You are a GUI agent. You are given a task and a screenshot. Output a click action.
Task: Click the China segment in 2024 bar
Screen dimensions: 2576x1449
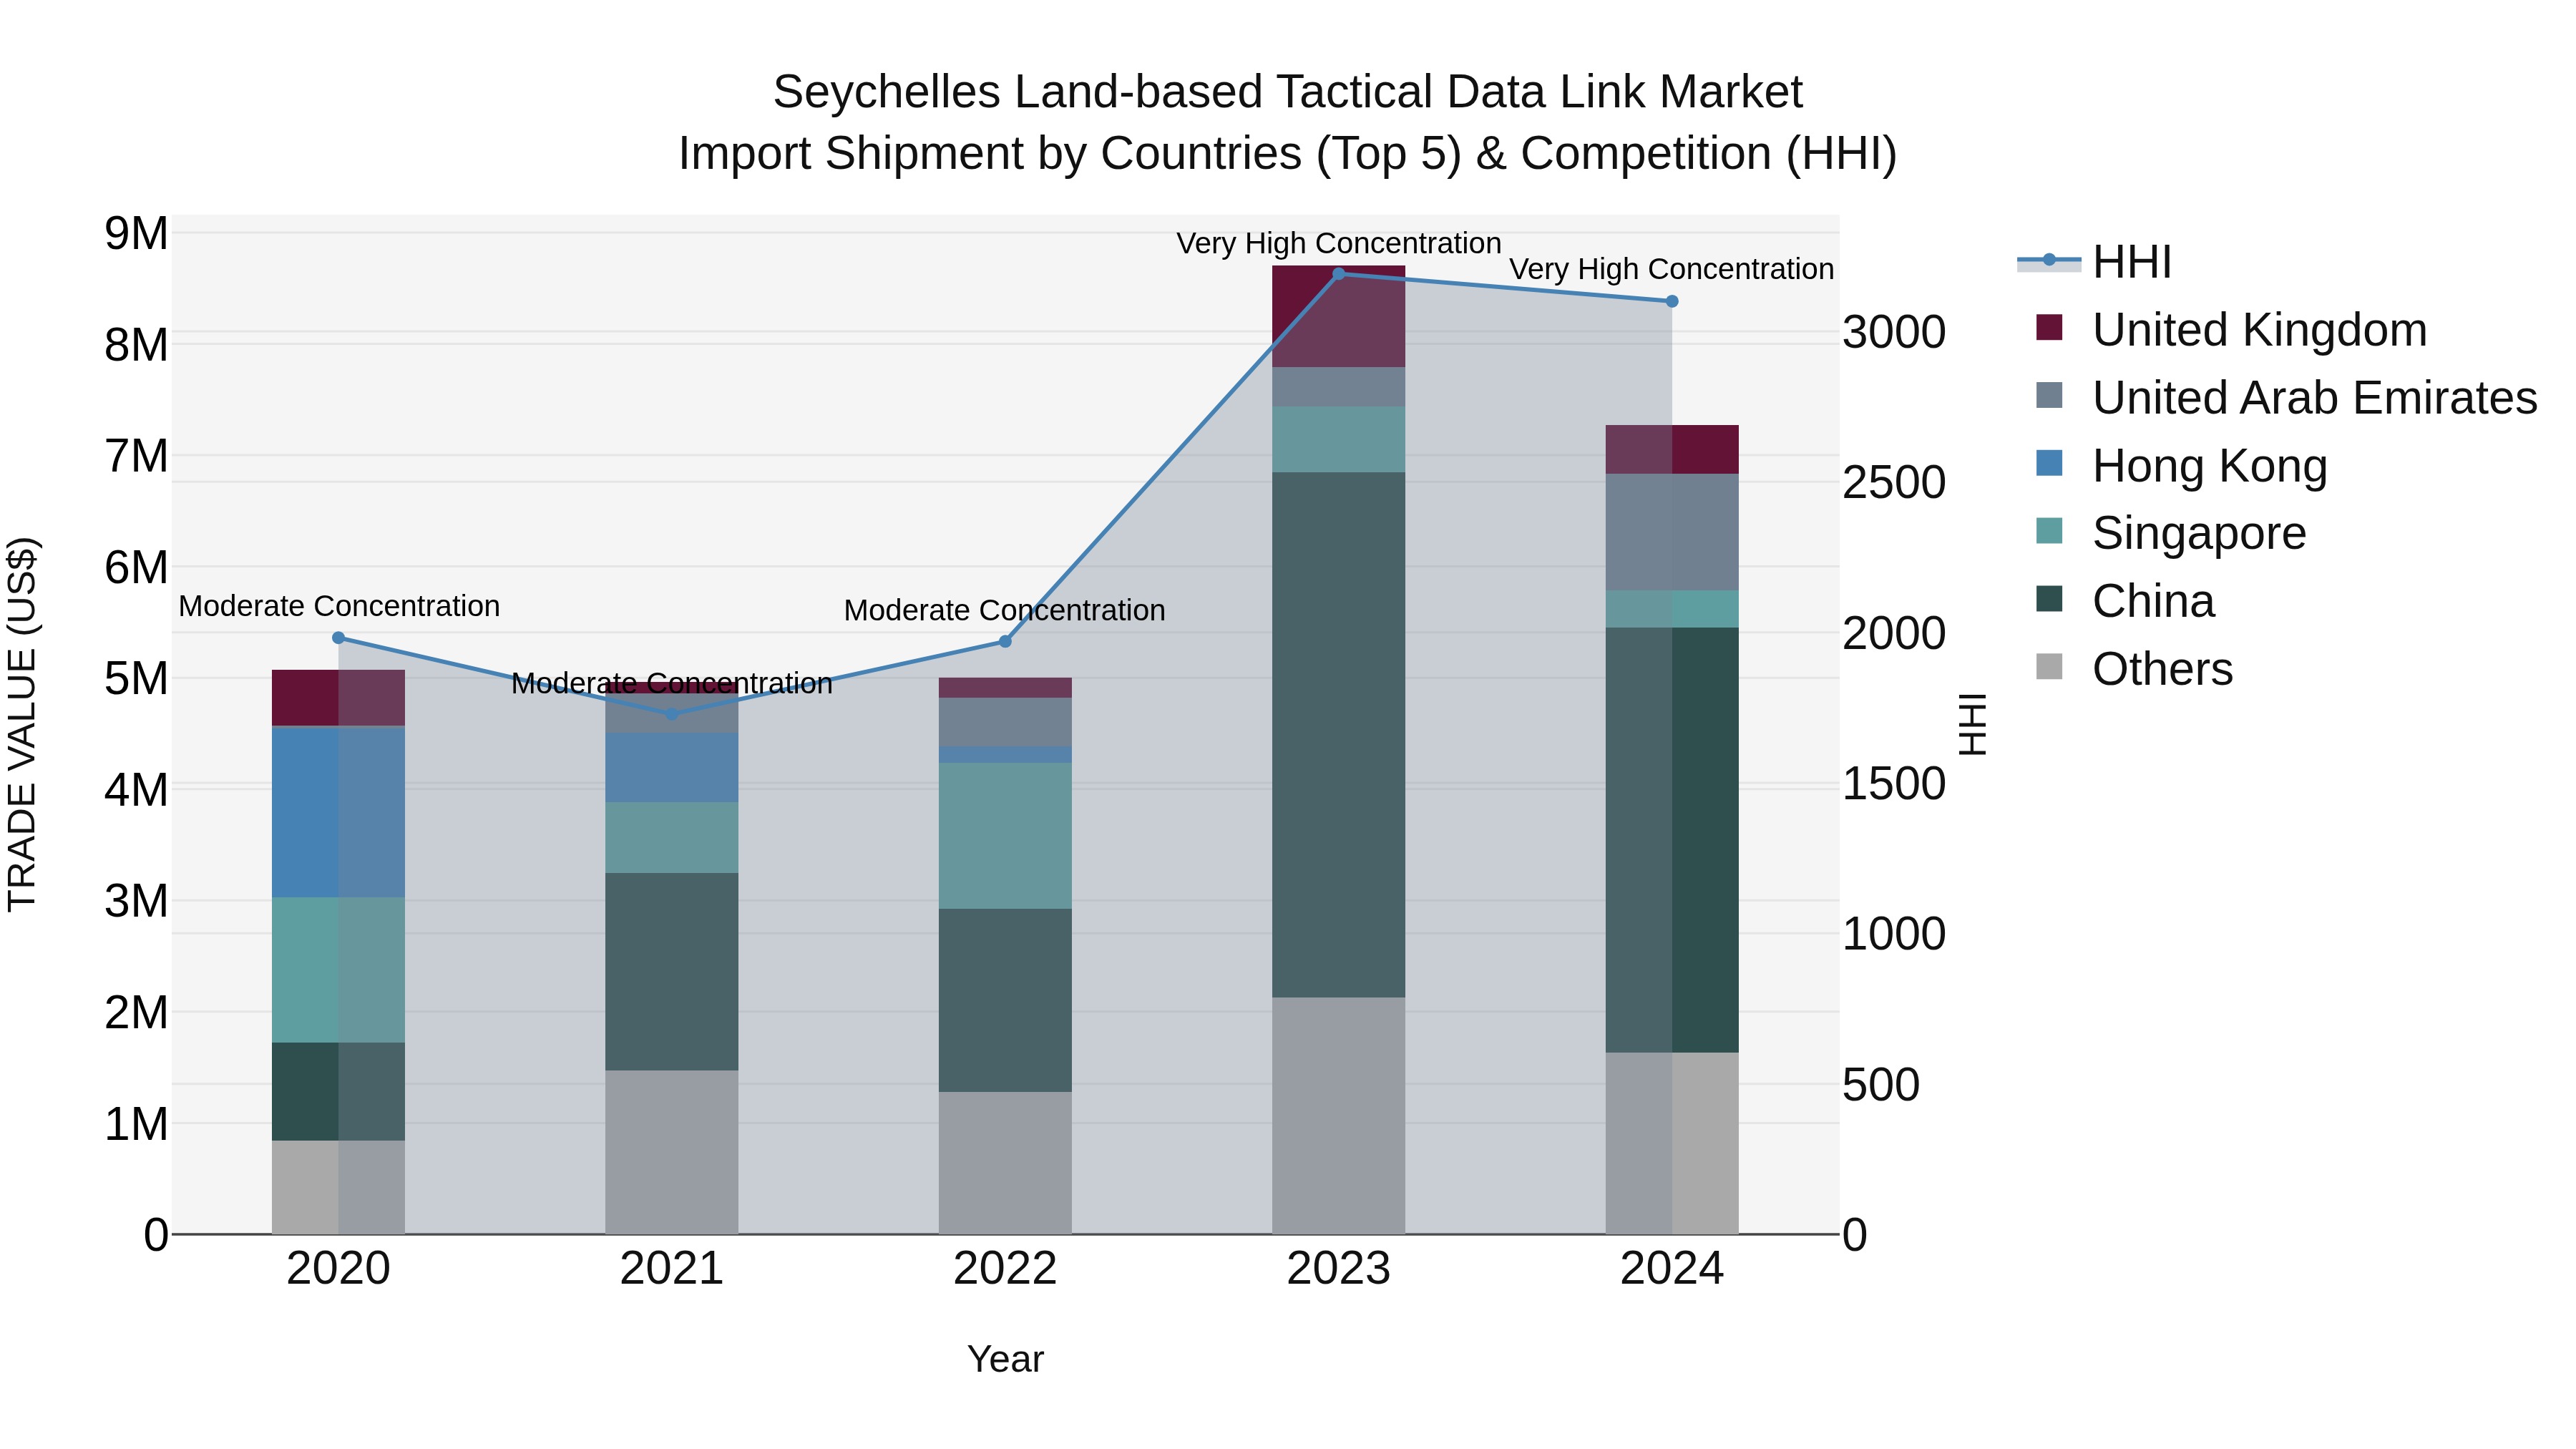point(1672,840)
